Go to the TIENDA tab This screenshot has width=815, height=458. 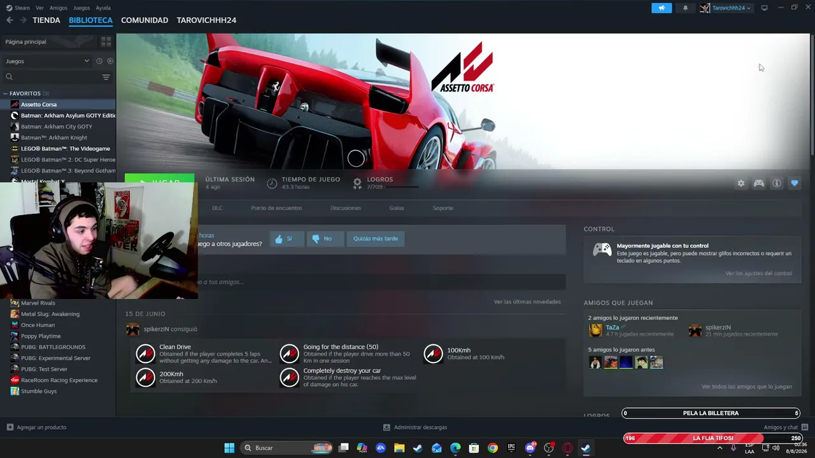click(x=46, y=20)
